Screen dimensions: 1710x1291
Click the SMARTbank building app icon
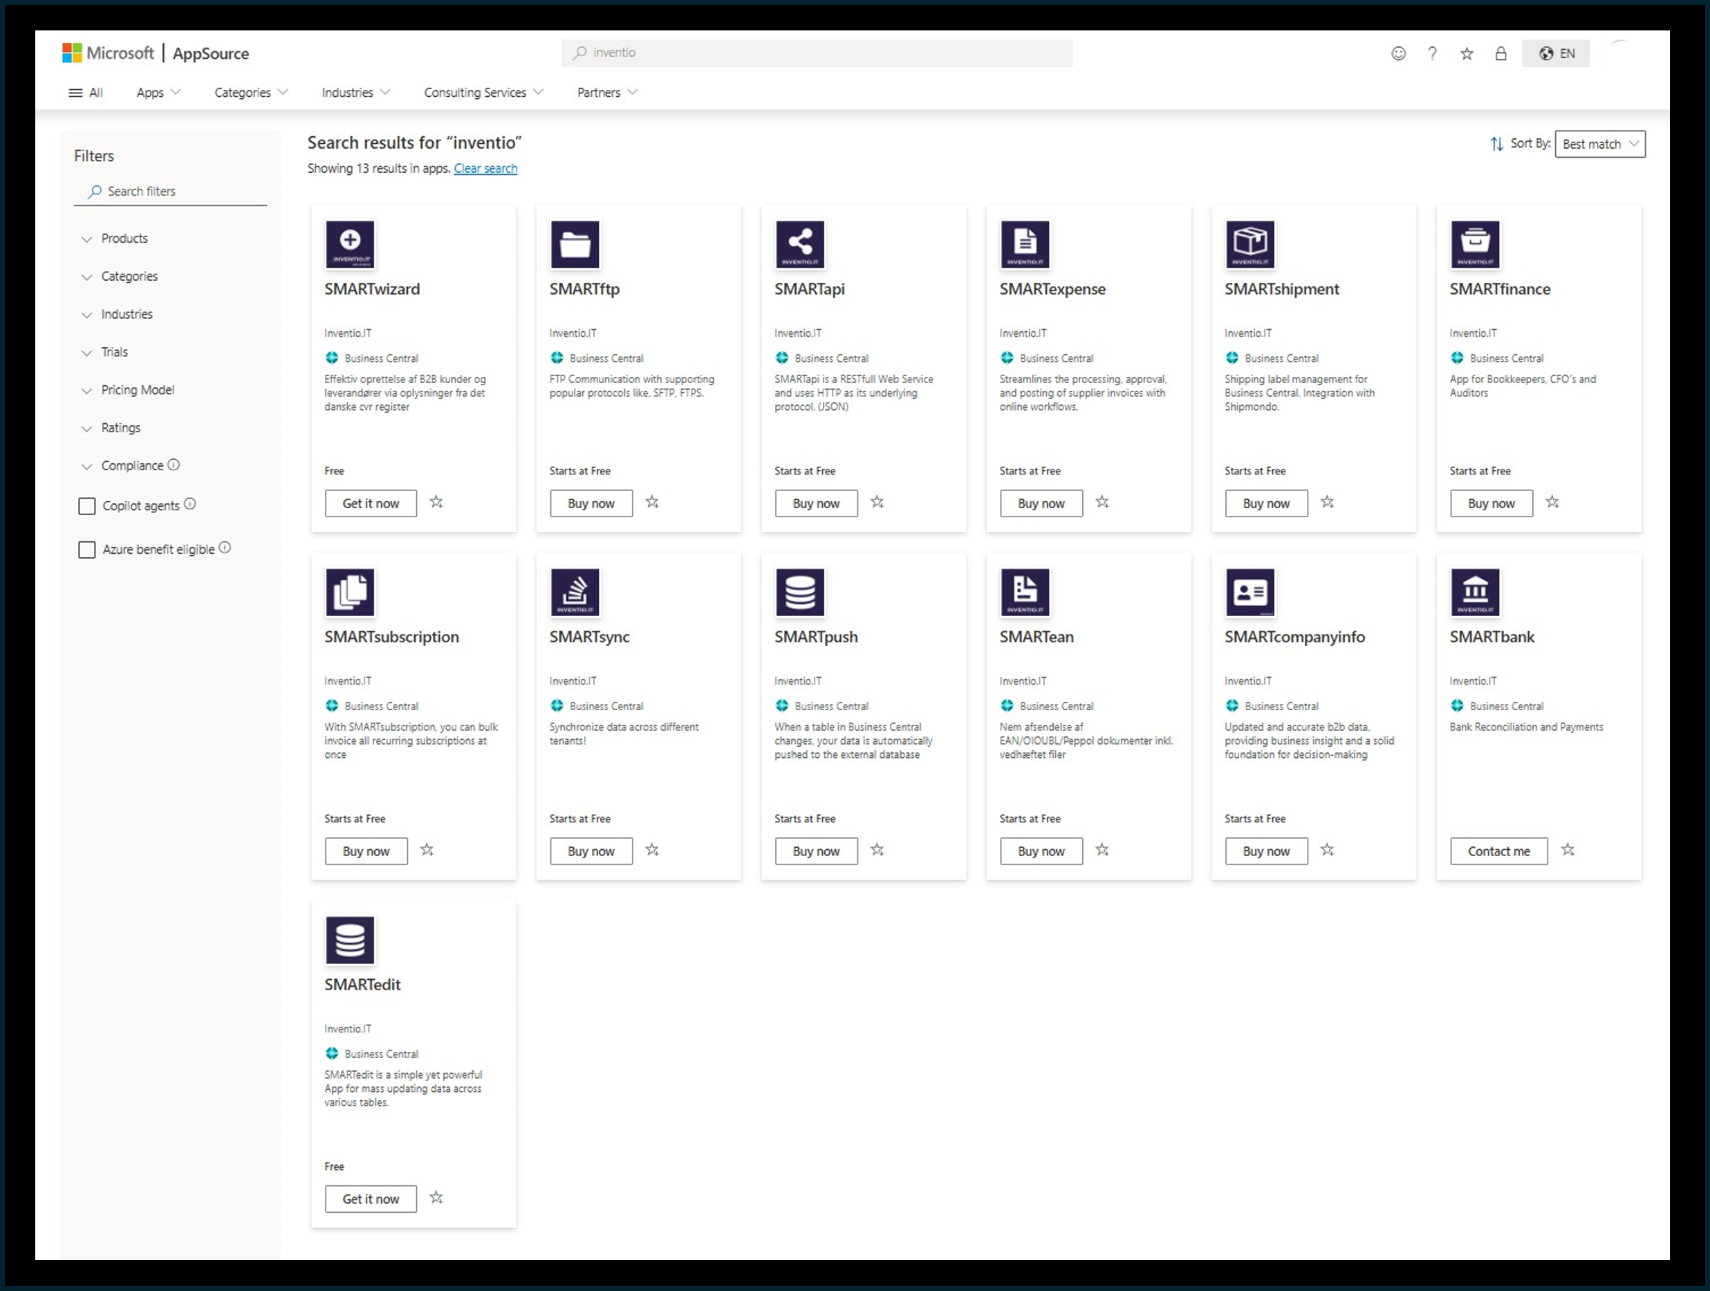click(1475, 592)
